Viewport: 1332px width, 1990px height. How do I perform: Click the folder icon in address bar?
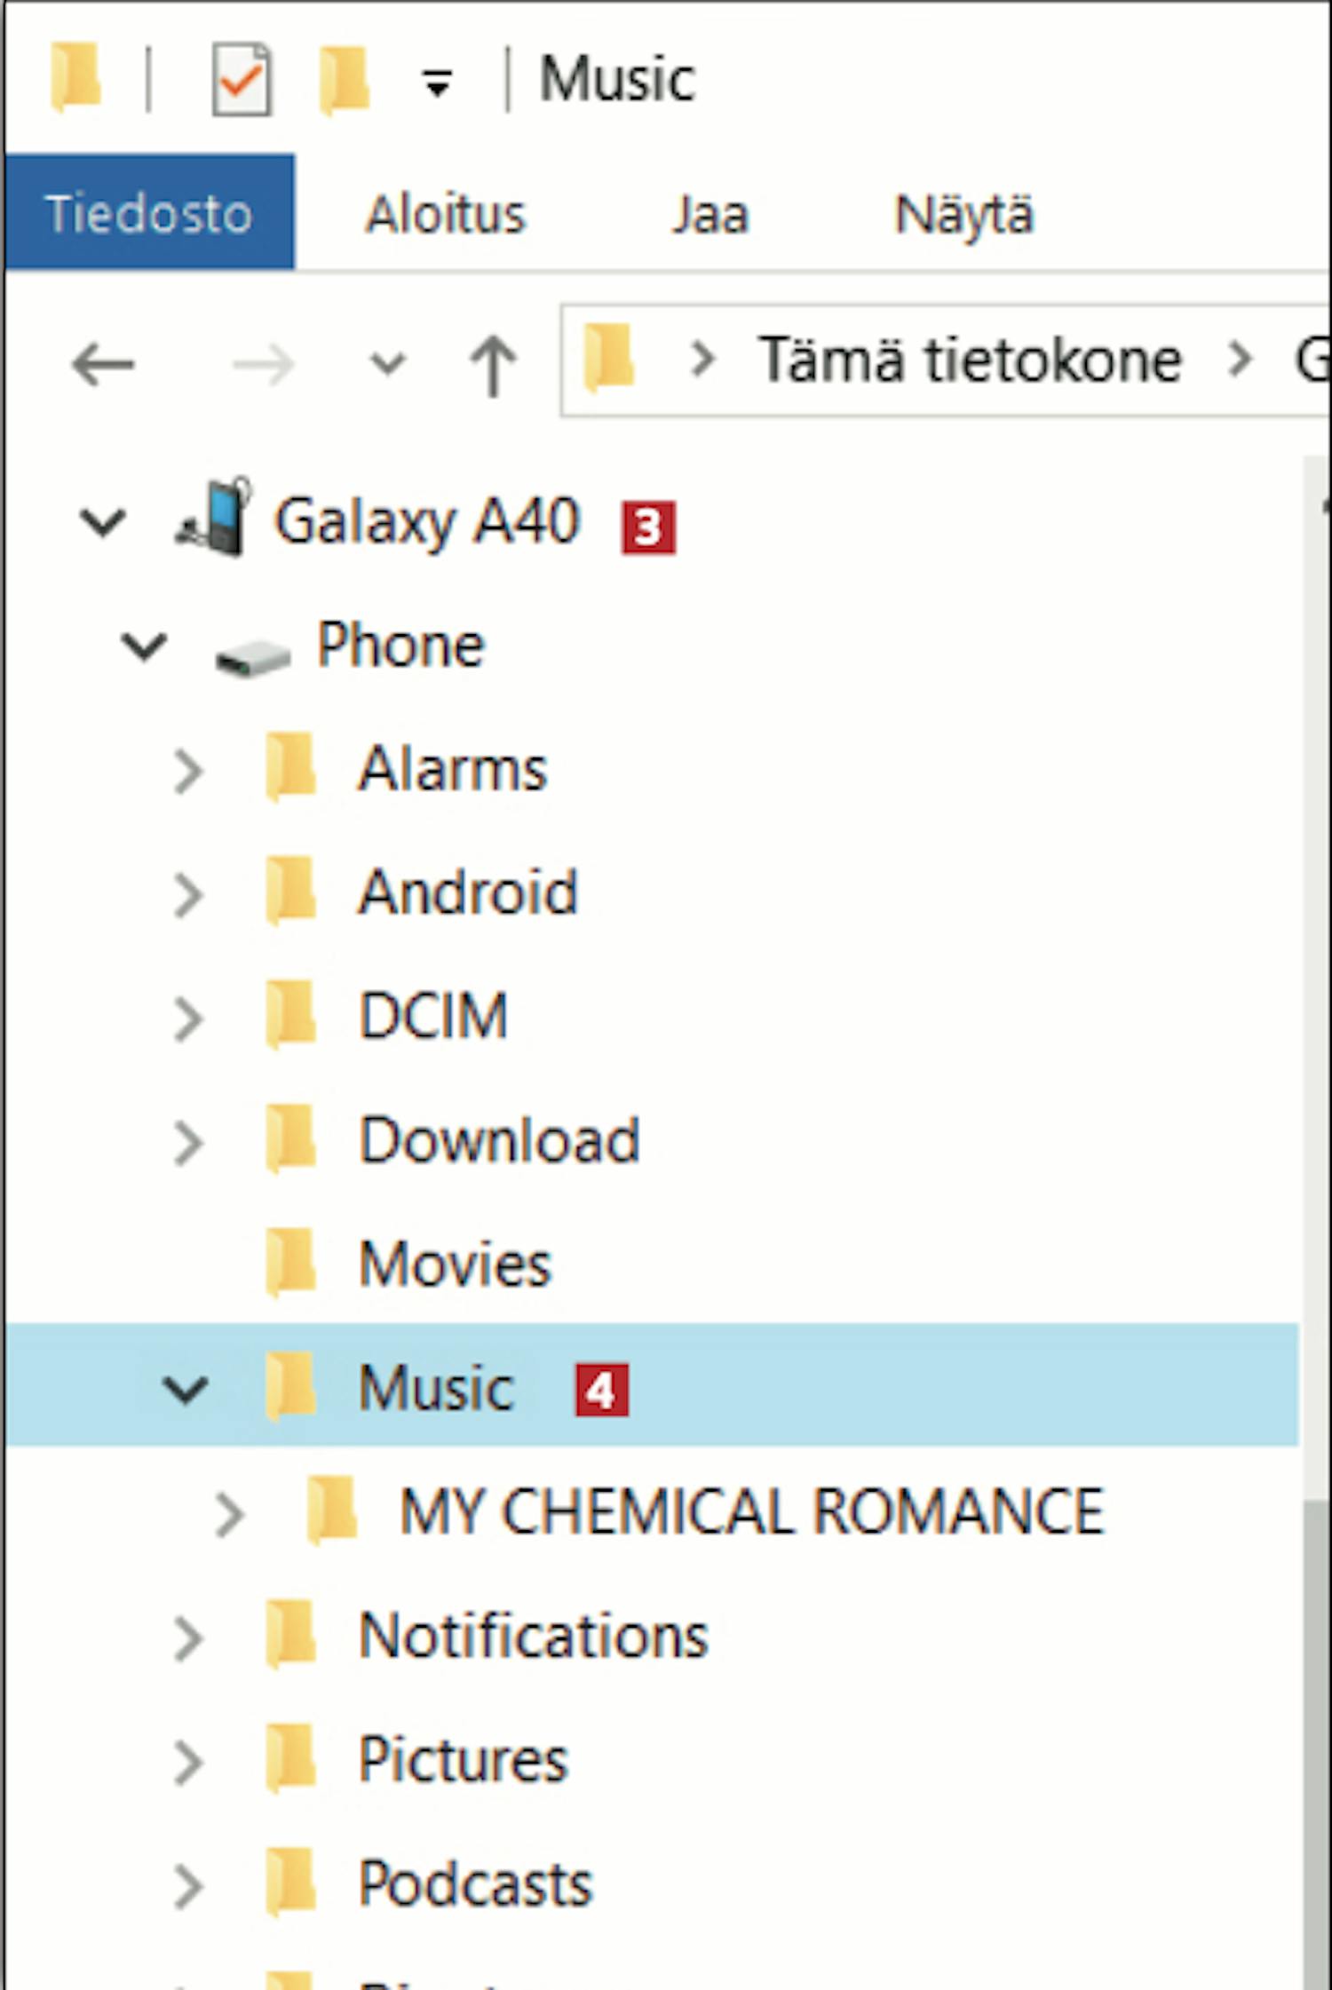coord(609,359)
